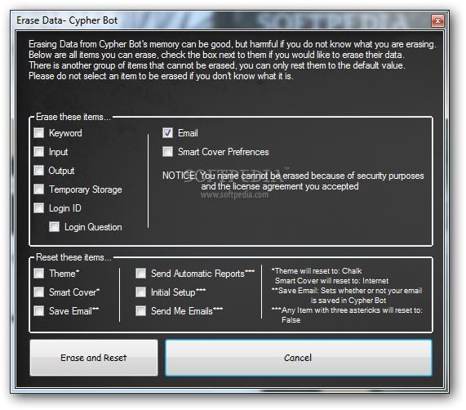This screenshot has height=410, width=466.
Task: Tick the Login ID checkbox
Action: 39,207
